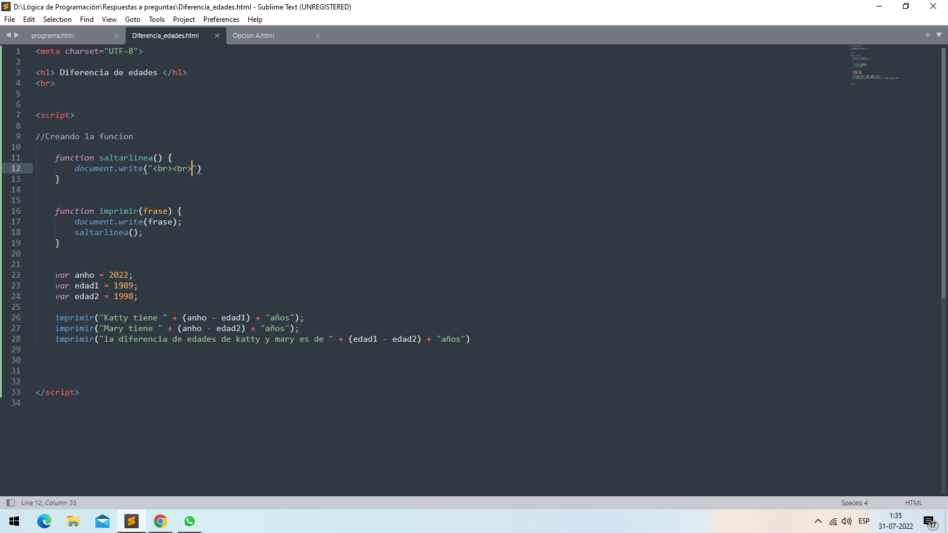The image size is (948, 533).
Task: Change indentation via Spaces: 4
Action: (854, 503)
